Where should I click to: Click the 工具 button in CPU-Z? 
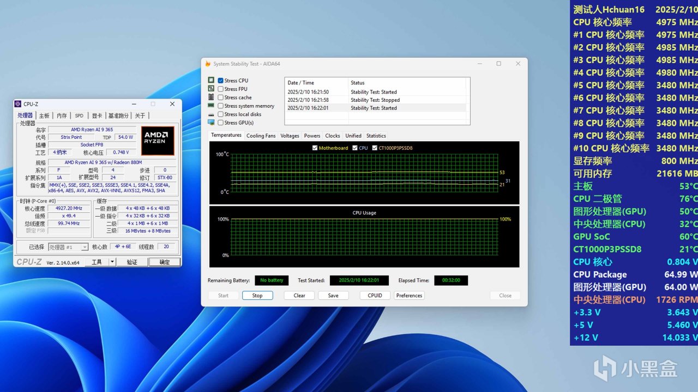tap(97, 262)
